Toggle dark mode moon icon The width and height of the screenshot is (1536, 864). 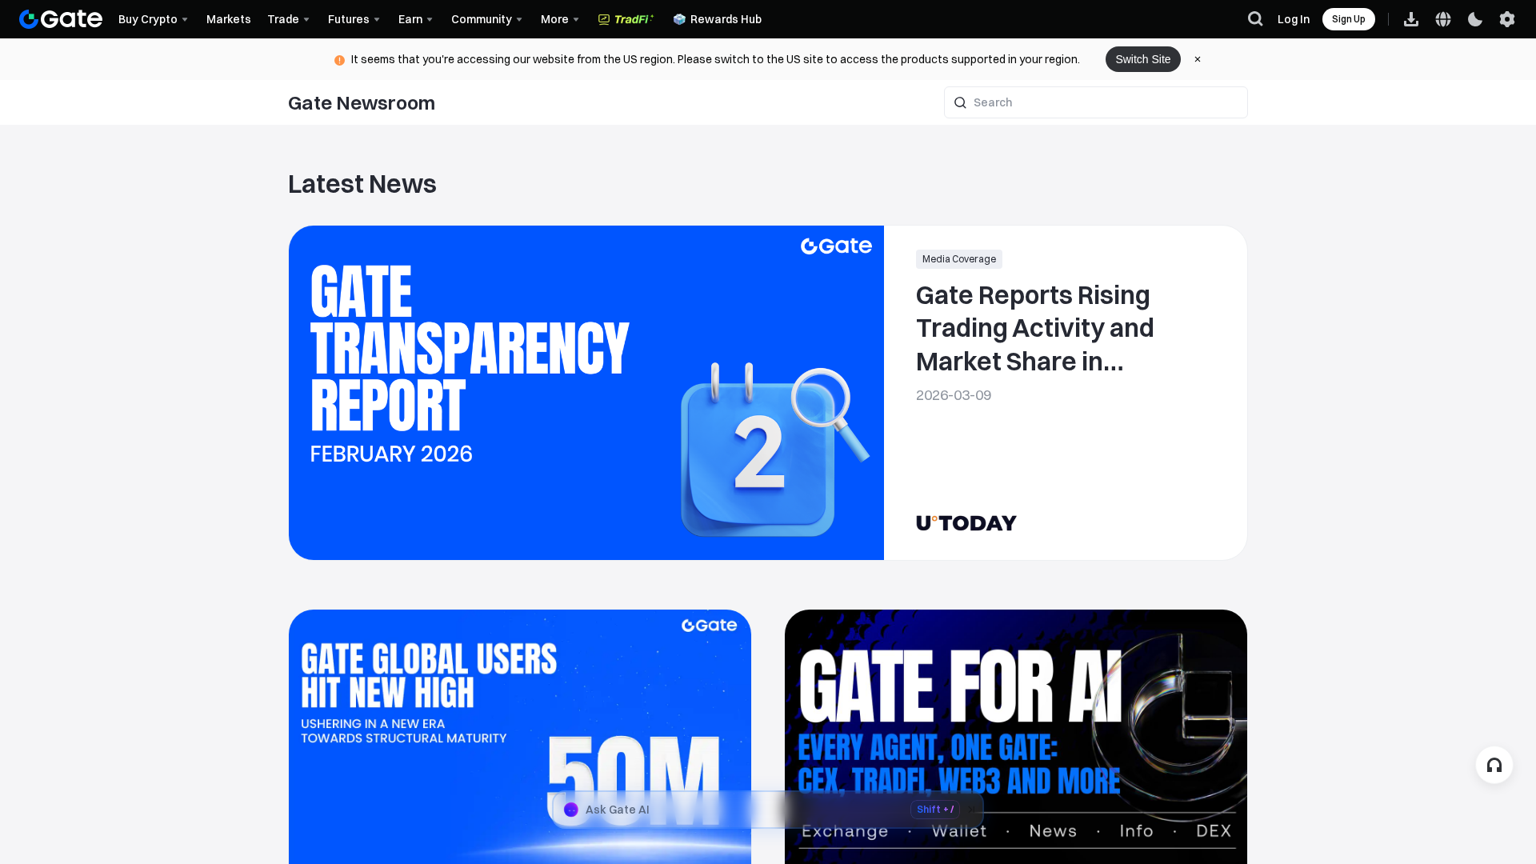point(1475,19)
